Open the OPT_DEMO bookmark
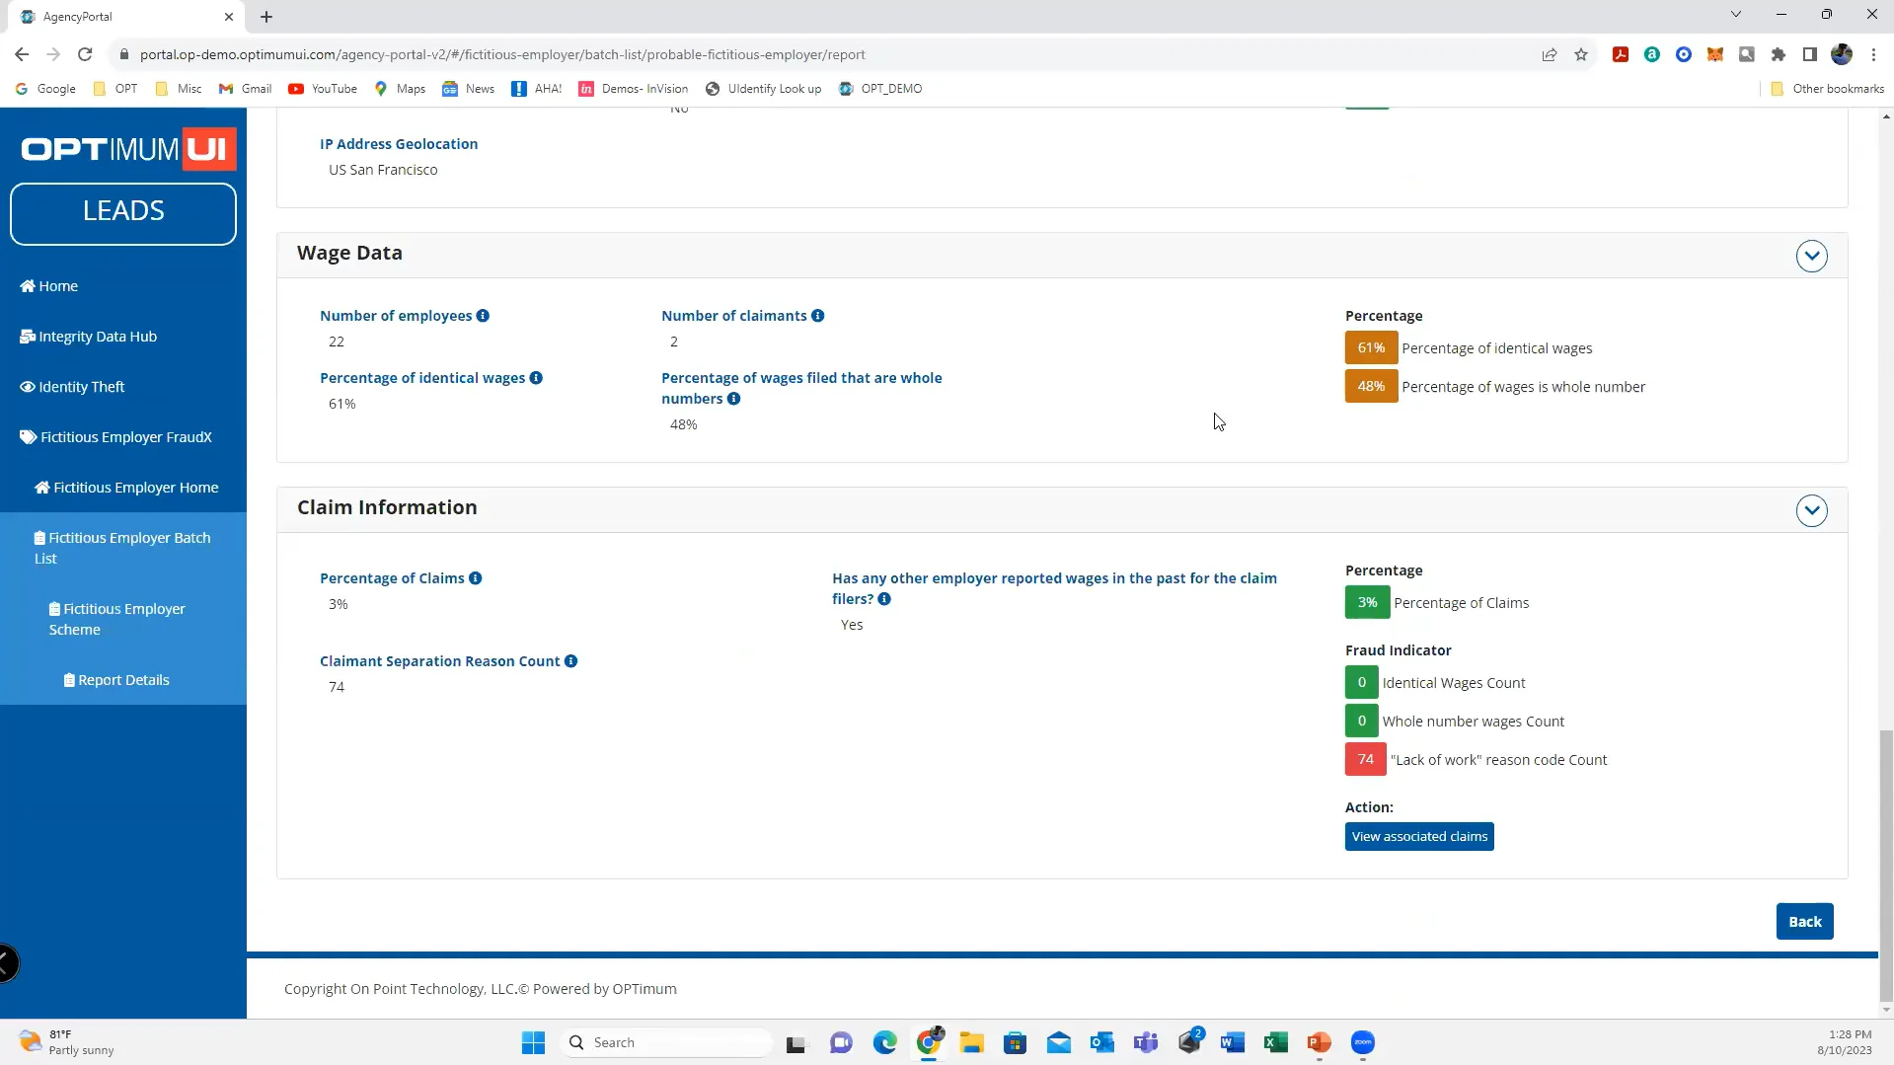1894x1065 pixels. [x=880, y=89]
